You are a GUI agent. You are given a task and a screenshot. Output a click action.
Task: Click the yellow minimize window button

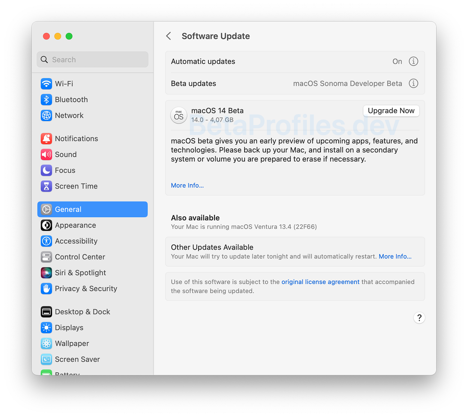tap(58, 36)
